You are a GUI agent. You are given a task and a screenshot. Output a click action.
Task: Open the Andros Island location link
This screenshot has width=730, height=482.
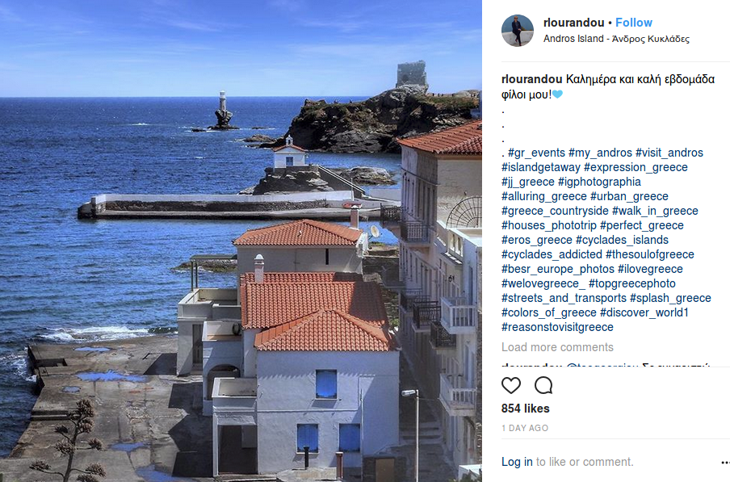tap(616, 39)
